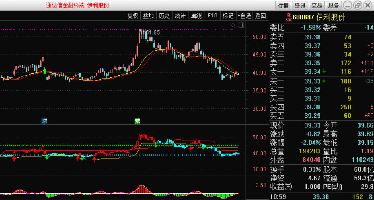Image resolution: width=374 pixels, height=200 pixels.
Task: Click the diamond icon above chart
Action: pyautogui.click(x=233, y=25)
